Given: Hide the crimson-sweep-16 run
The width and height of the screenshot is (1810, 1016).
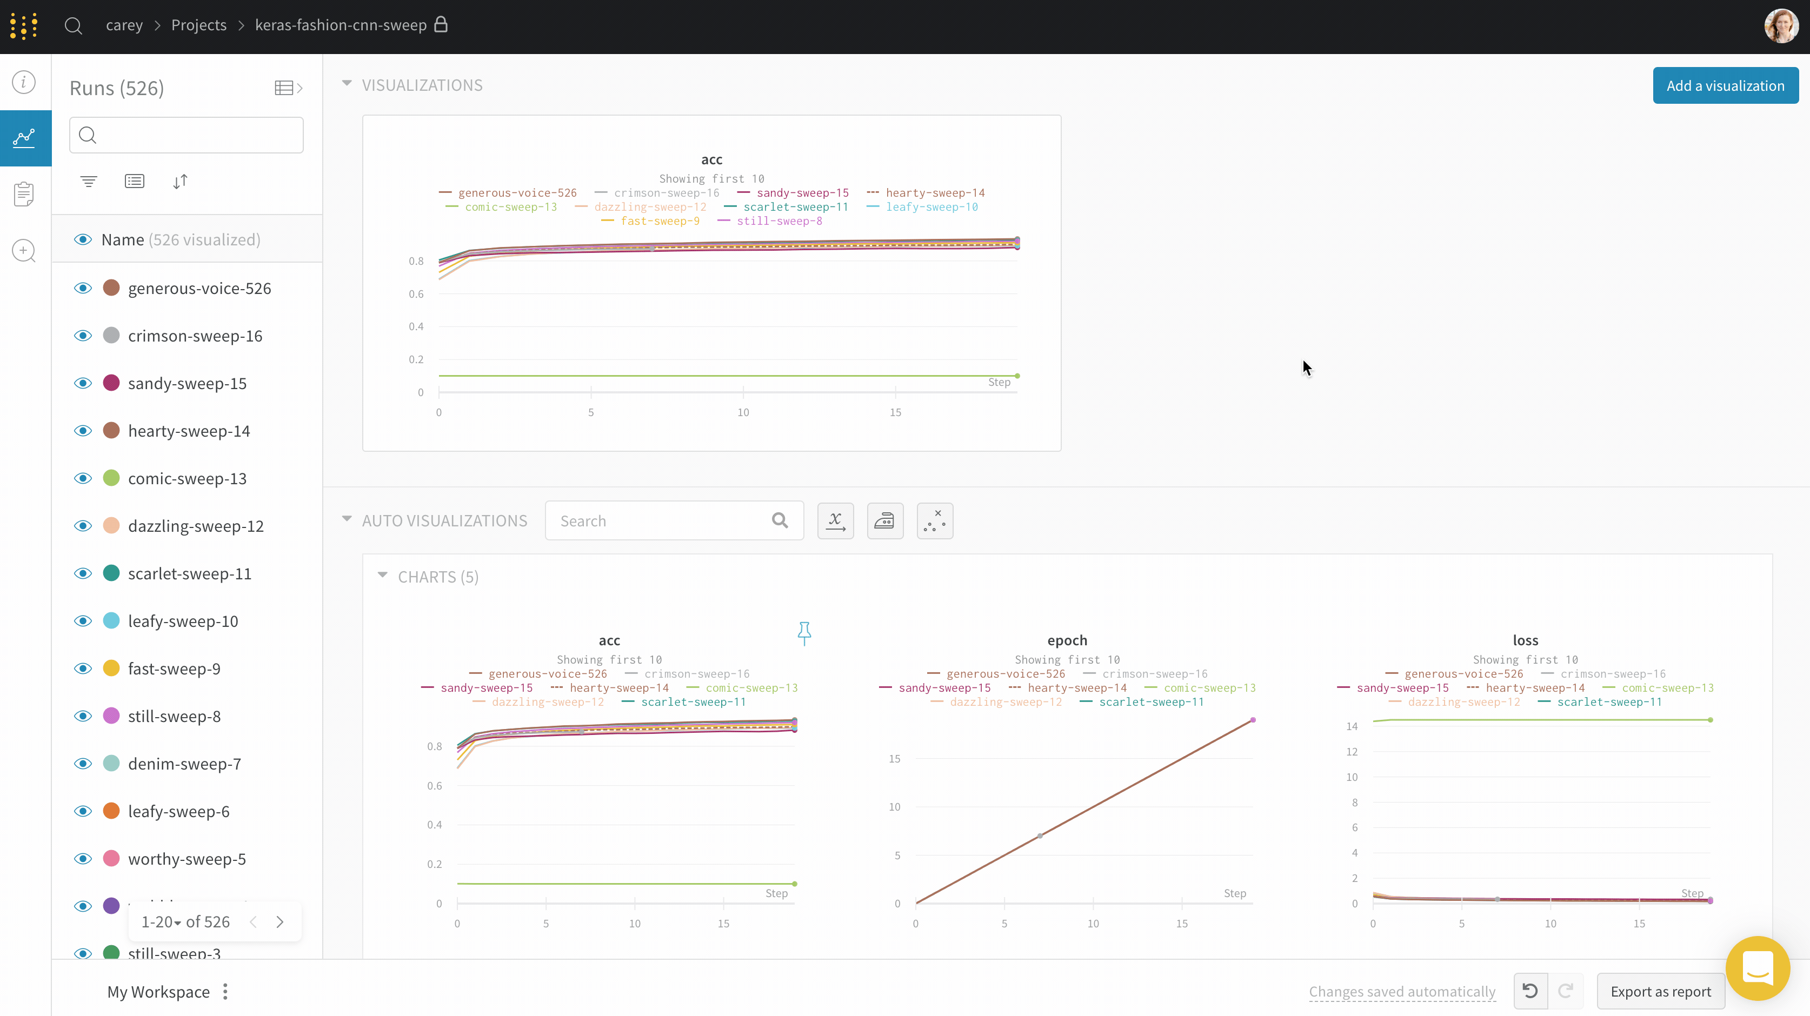Looking at the screenshot, I should coord(82,335).
